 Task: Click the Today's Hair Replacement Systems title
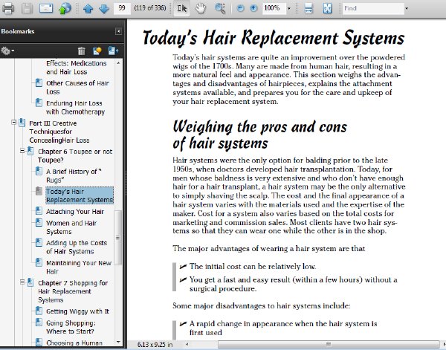274,38
